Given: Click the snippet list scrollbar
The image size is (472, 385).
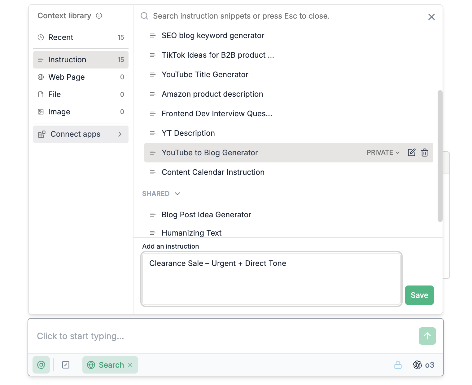Looking at the screenshot, I should [x=440, y=156].
